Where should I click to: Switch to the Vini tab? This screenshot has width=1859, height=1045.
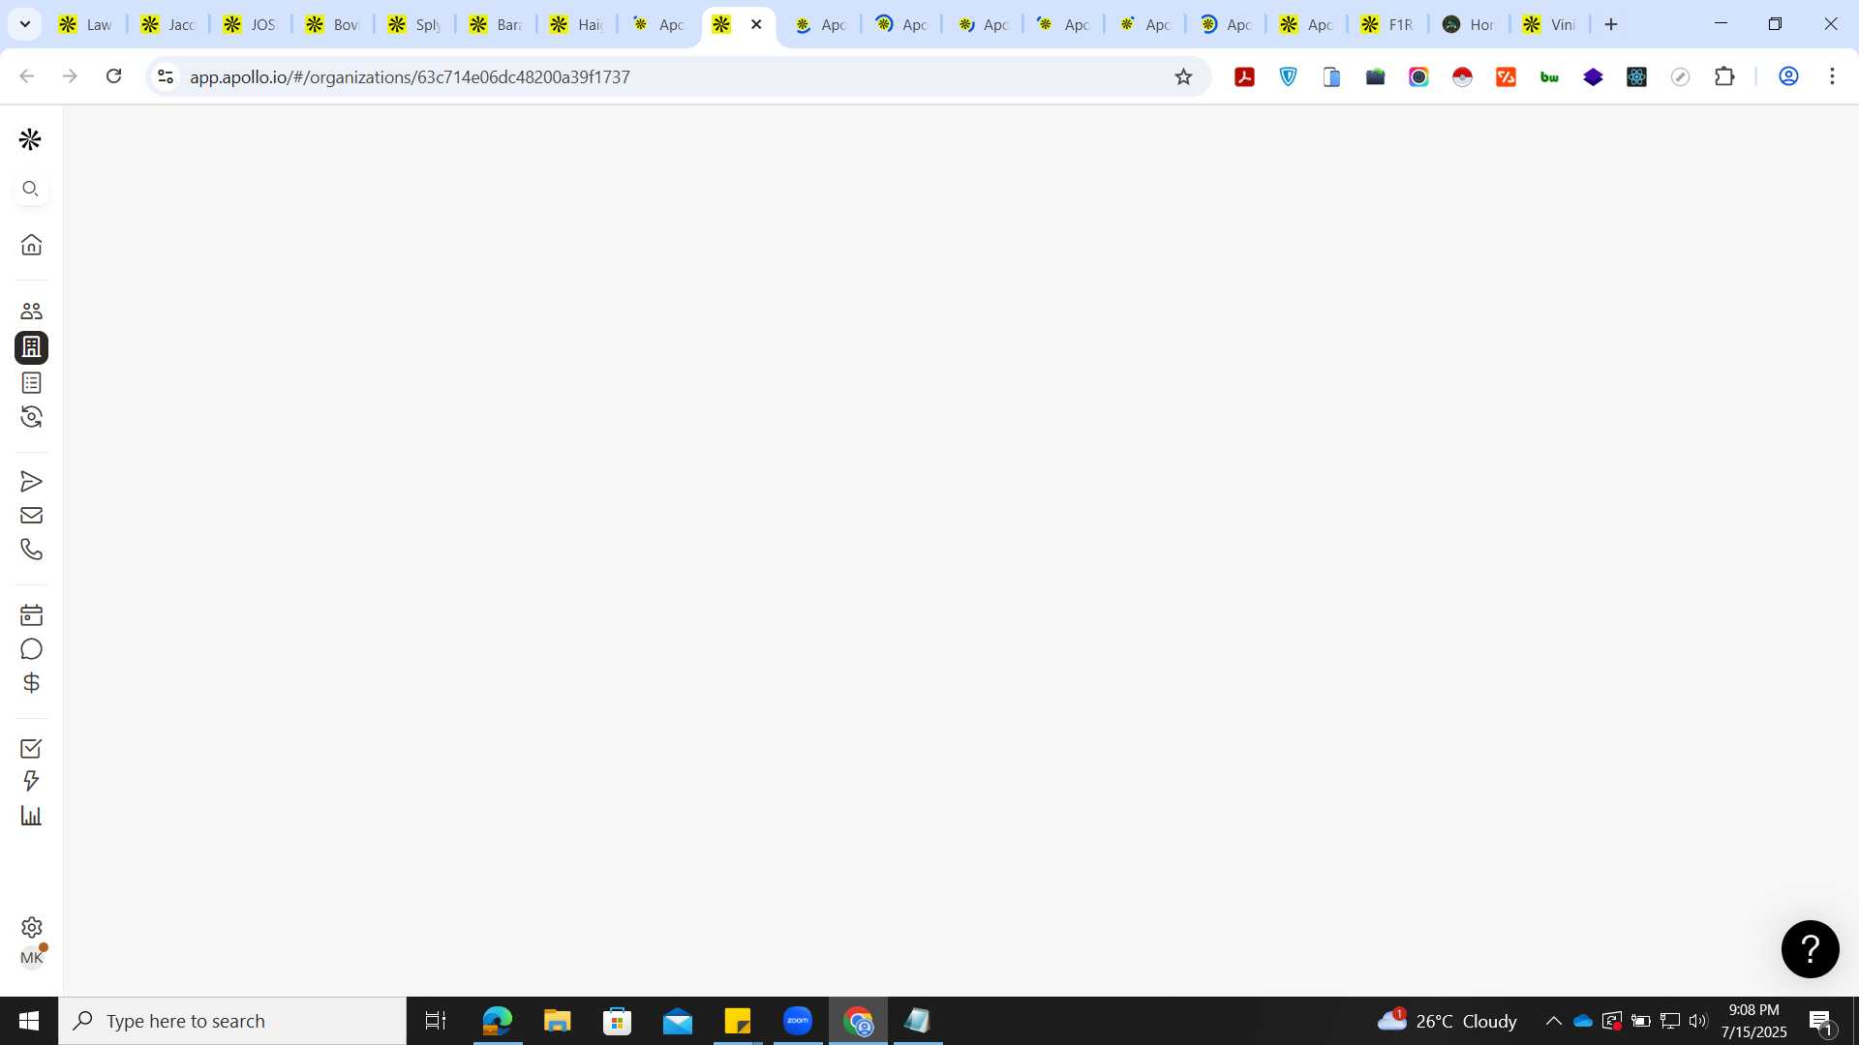(1550, 24)
